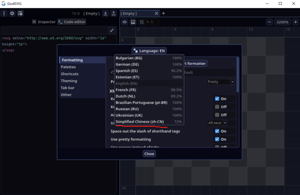Pick French (FR) language
The width and height of the screenshot is (300, 195).
(x=149, y=90)
